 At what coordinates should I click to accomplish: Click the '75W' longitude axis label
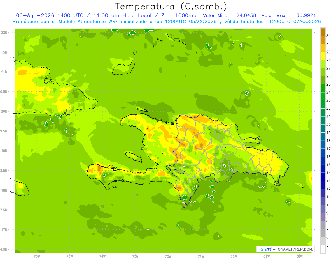pos(69,256)
